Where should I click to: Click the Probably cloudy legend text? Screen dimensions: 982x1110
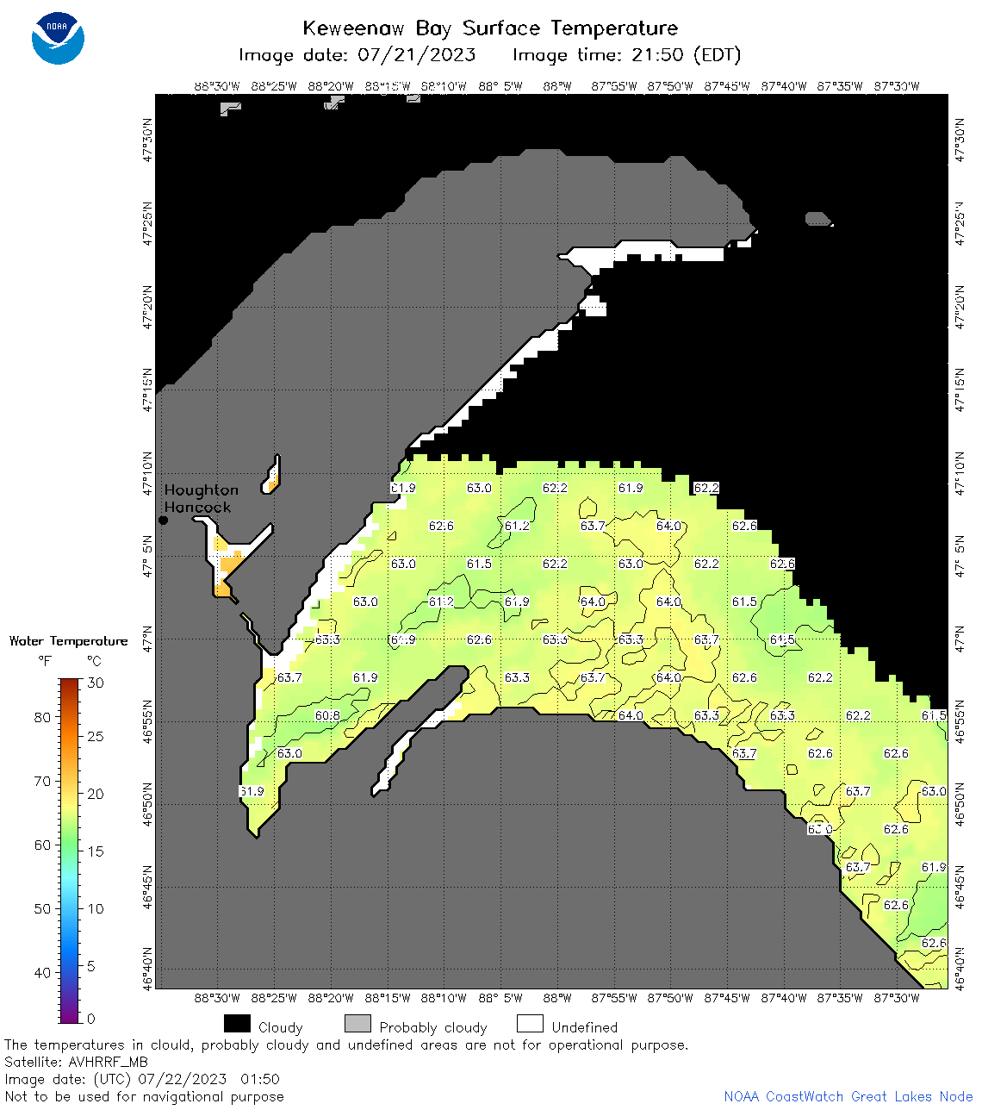point(433,1027)
